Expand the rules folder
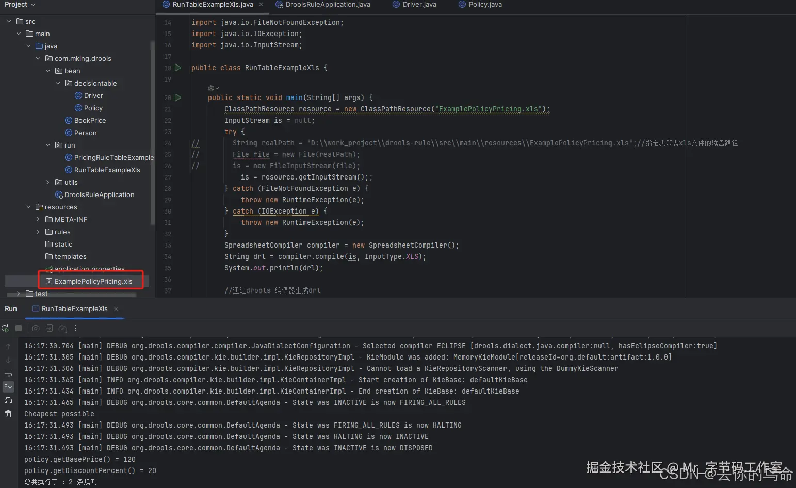 point(38,232)
